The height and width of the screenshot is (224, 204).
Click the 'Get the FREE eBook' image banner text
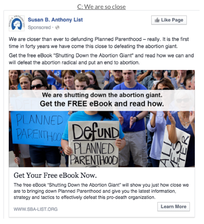point(102,104)
